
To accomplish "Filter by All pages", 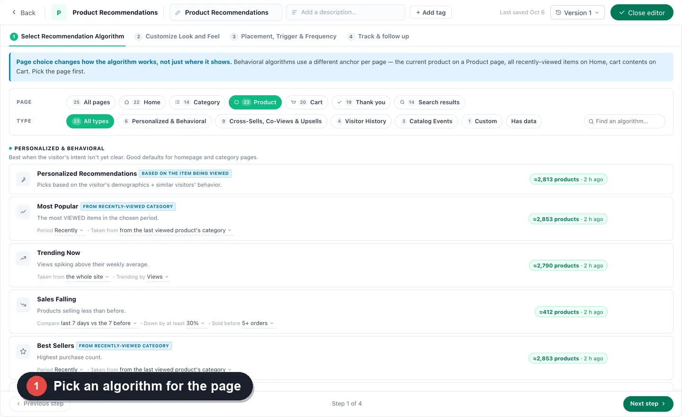I will 91,102.
